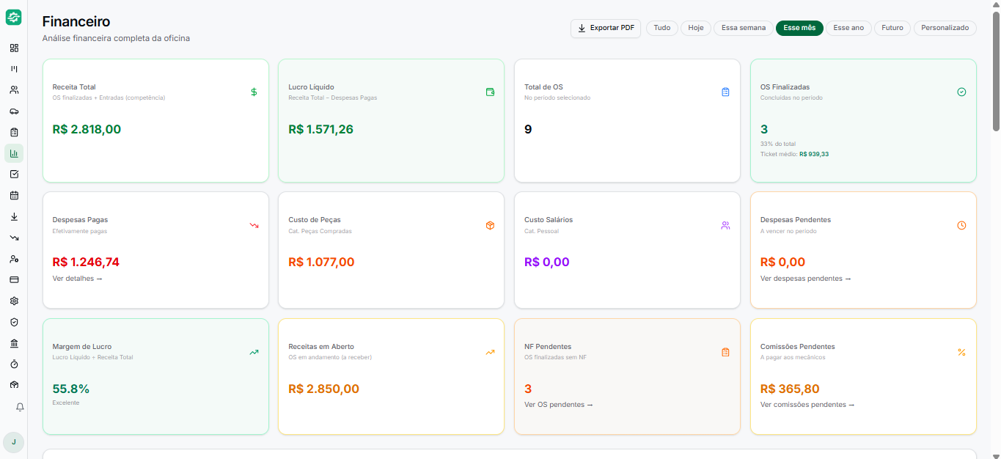1001x459 pixels.
Task: Open the shield-check icon in sidebar
Action: (x=14, y=322)
